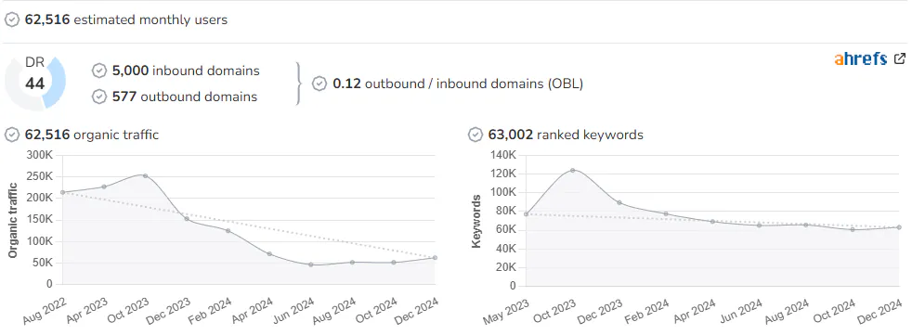Click check icon beside outbound domains
The width and height of the screenshot is (912, 335).
click(x=99, y=97)
